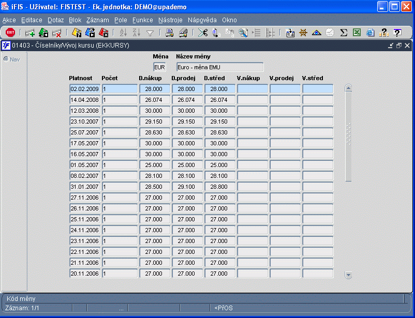Click the scissors cut icon
415x318 pixels.
[203, 33]
